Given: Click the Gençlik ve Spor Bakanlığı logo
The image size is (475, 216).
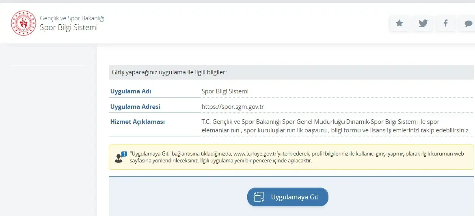Looking at the screenshot, I should pyautogui.click(x=23, y=23).
